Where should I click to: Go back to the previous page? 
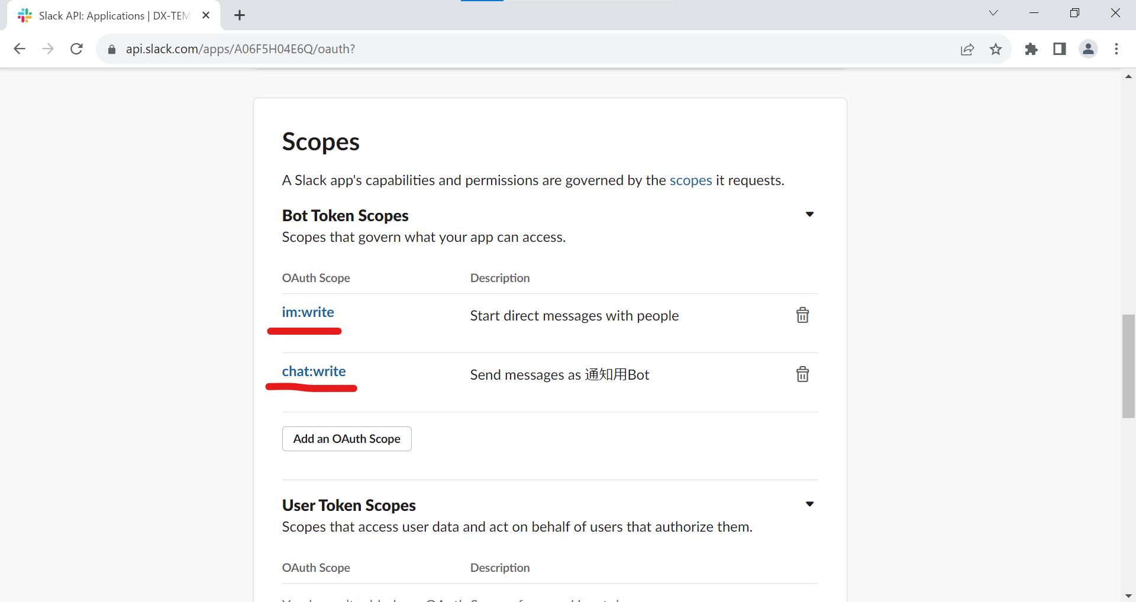[20, 49]
